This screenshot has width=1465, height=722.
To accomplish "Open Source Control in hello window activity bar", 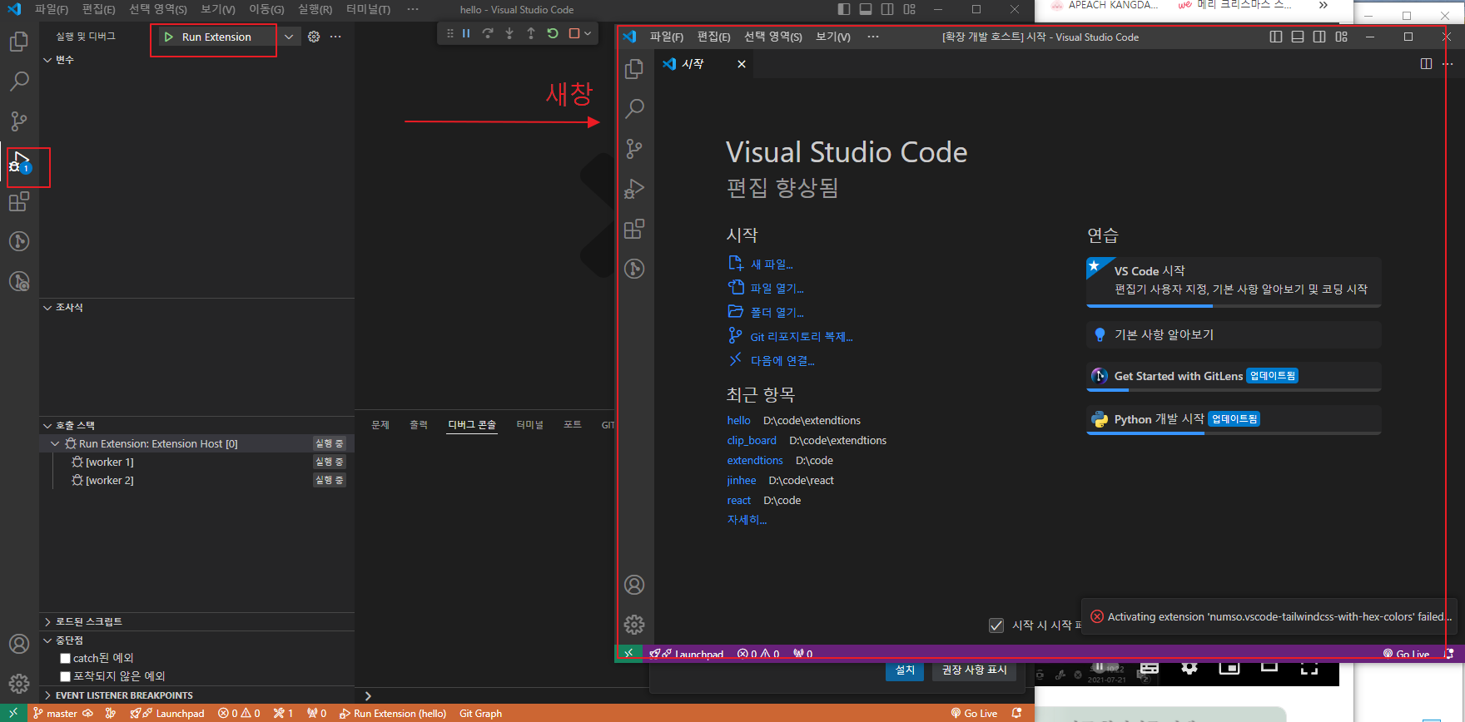I will pyautogui.click(x=18, y=121).
